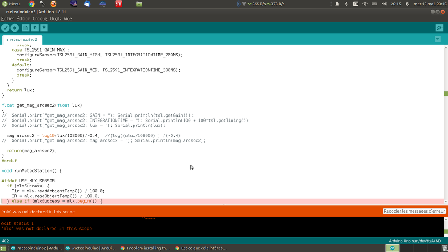Screen dimensions: 448x252
Task: Open the Wi-Fi network tray menu
Action: (x=365, y=4)
